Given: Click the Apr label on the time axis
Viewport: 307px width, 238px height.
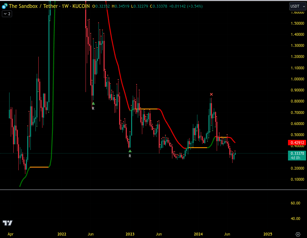Looking at the screenshot, I should click(x=10, y=234).
